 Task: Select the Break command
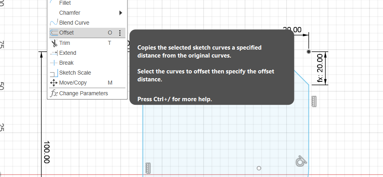click(x=87, y=63)
